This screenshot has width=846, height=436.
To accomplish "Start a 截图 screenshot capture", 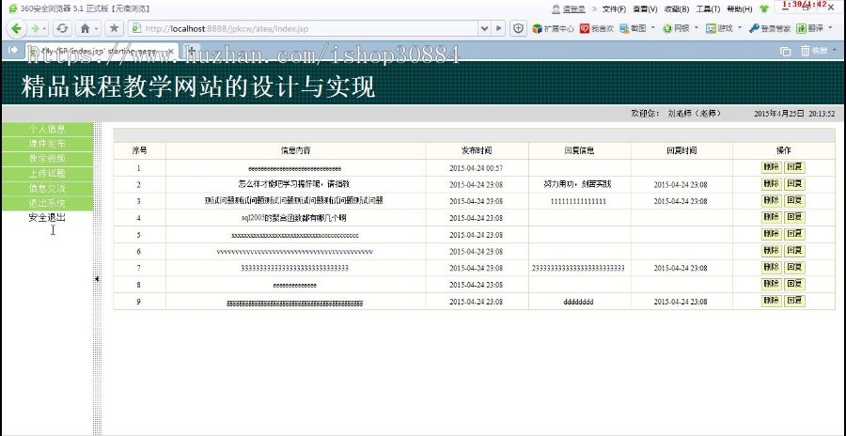I will (x=633, y=28).
